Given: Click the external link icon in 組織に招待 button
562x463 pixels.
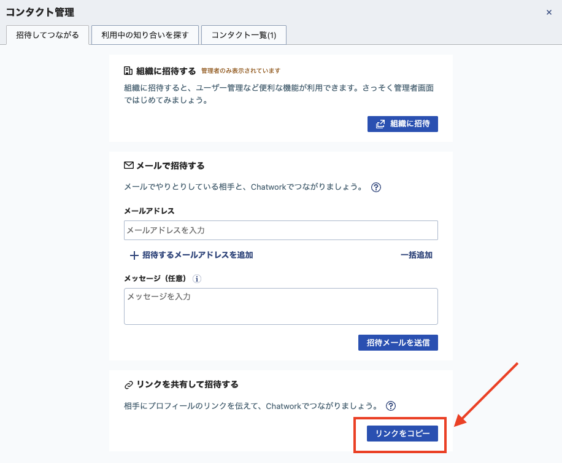Looking at the screenshot, I should point(380,123).
